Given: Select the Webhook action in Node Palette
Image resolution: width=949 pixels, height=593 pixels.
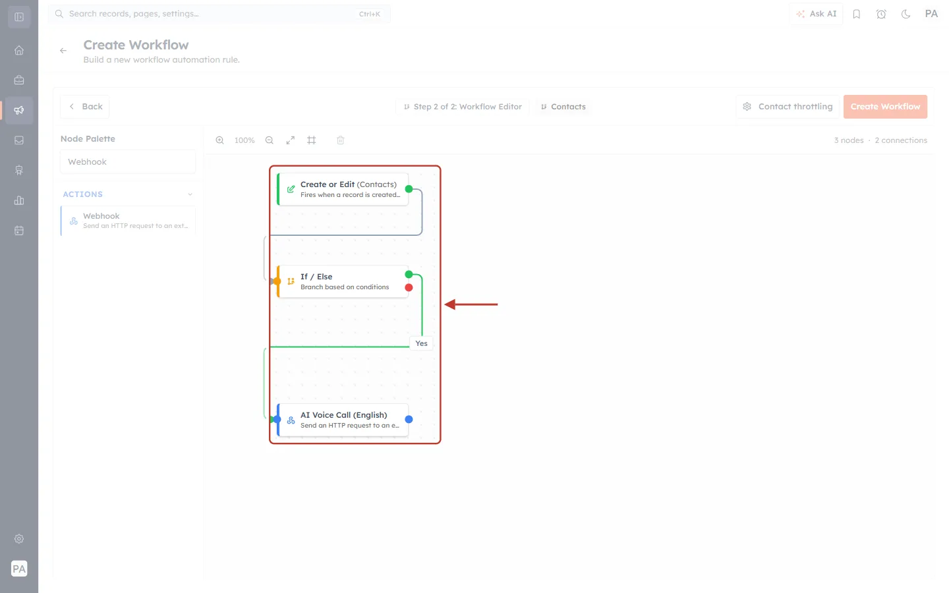Looking at the screenshot, I should click(x=129, y=221).
